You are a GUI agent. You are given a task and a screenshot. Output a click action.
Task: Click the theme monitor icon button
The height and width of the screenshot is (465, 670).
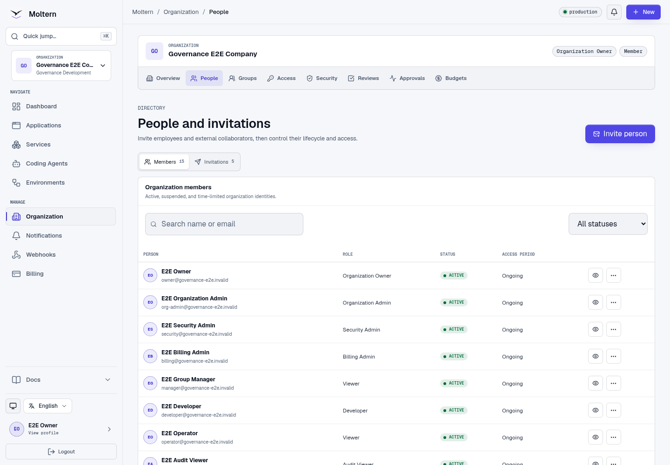click(x=13, y=406)
